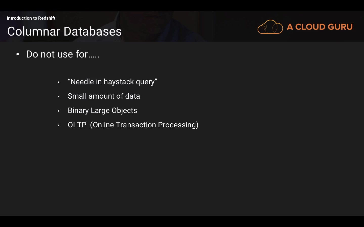Click the bullet beside the OLTP line
The height and width of the screenshot is (227, 364).
[58, 125]
